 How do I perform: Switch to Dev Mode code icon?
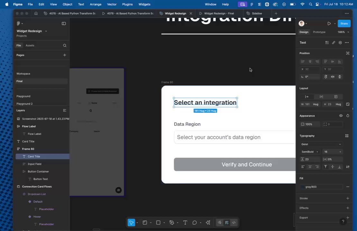coord(234,223)
